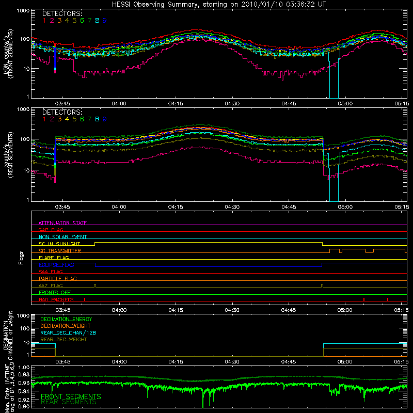Select dark green detector 7 in front legend
413x413 pixels.
point(89,20)
